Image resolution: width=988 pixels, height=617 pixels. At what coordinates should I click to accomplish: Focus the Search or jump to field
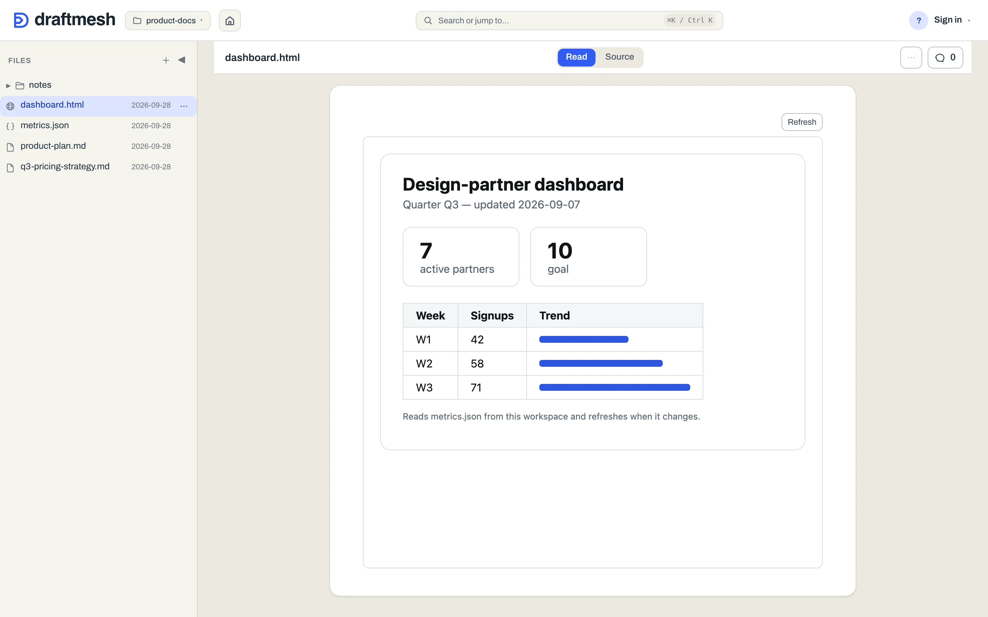click(x=569, y=21)
